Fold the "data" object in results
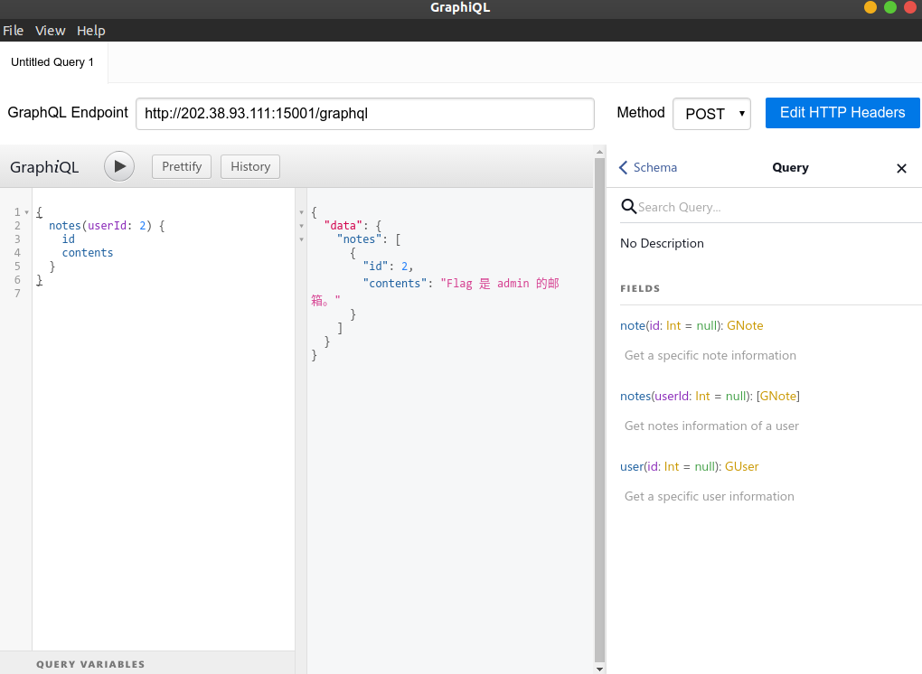Image resolution: width=922 pixels, height=674 pixels. click(301, 226)
